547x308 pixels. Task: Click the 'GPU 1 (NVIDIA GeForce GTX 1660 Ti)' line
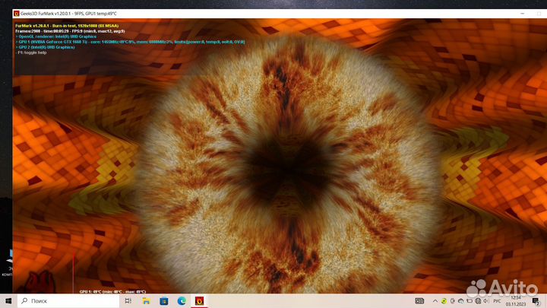[130, 42]
